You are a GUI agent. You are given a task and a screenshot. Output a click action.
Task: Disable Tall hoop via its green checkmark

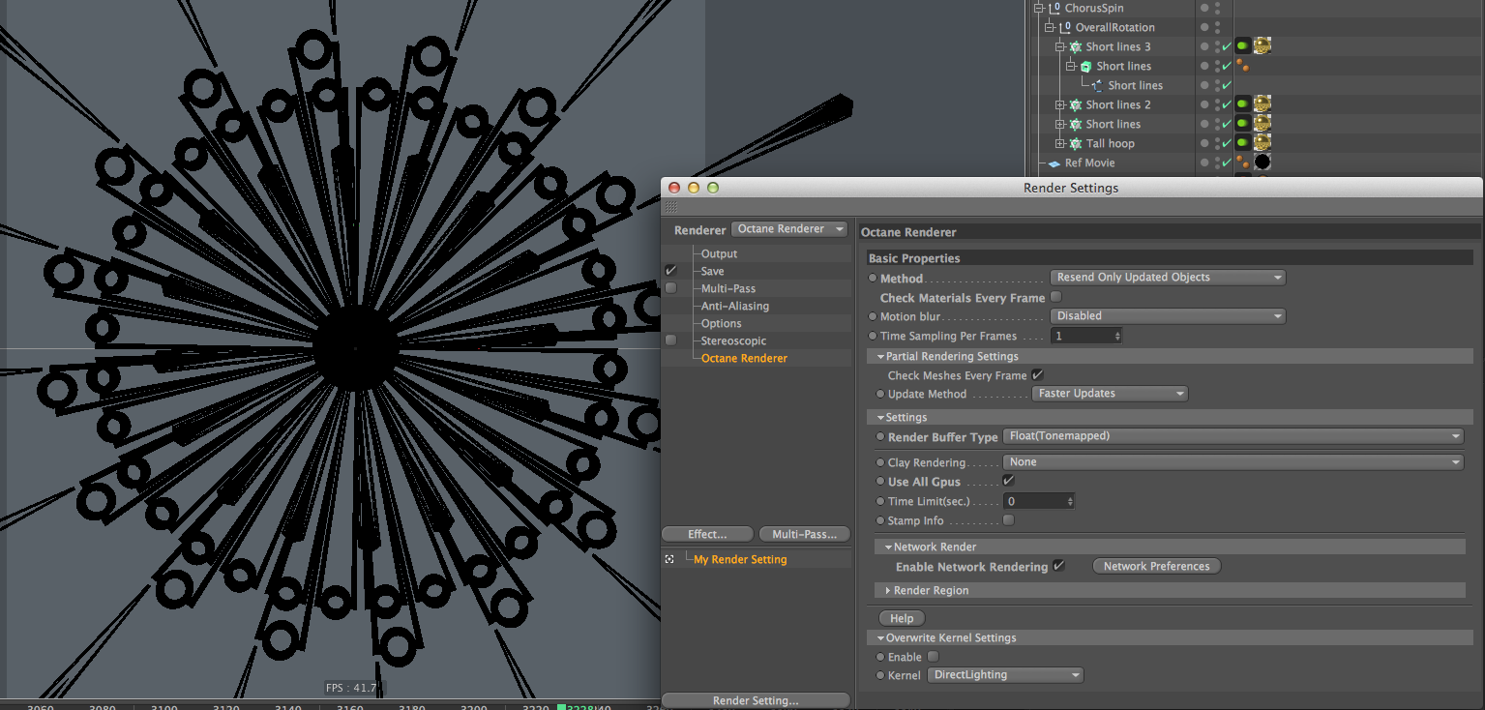[1227, 143]
